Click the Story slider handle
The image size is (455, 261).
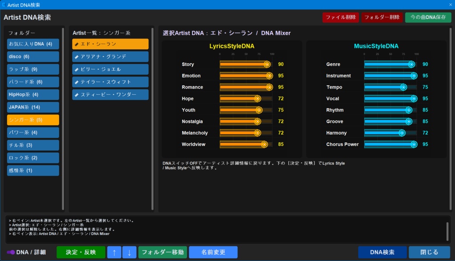point(267,64)
